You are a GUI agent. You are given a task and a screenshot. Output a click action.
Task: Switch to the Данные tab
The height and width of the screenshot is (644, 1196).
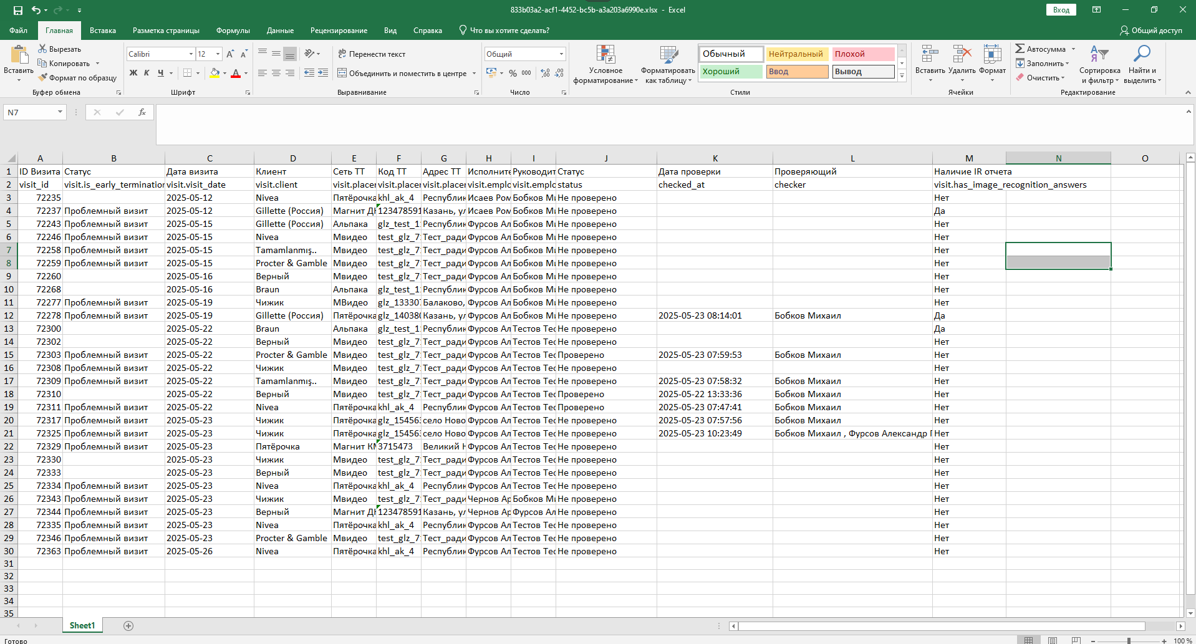pyautogui.click(x=280, y=30)
